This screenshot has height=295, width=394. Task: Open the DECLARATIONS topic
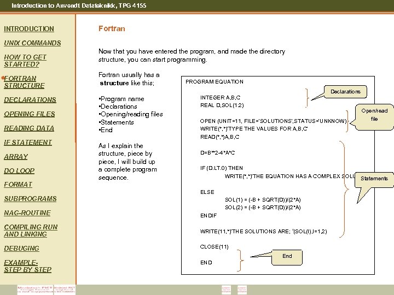click(30, 100)
